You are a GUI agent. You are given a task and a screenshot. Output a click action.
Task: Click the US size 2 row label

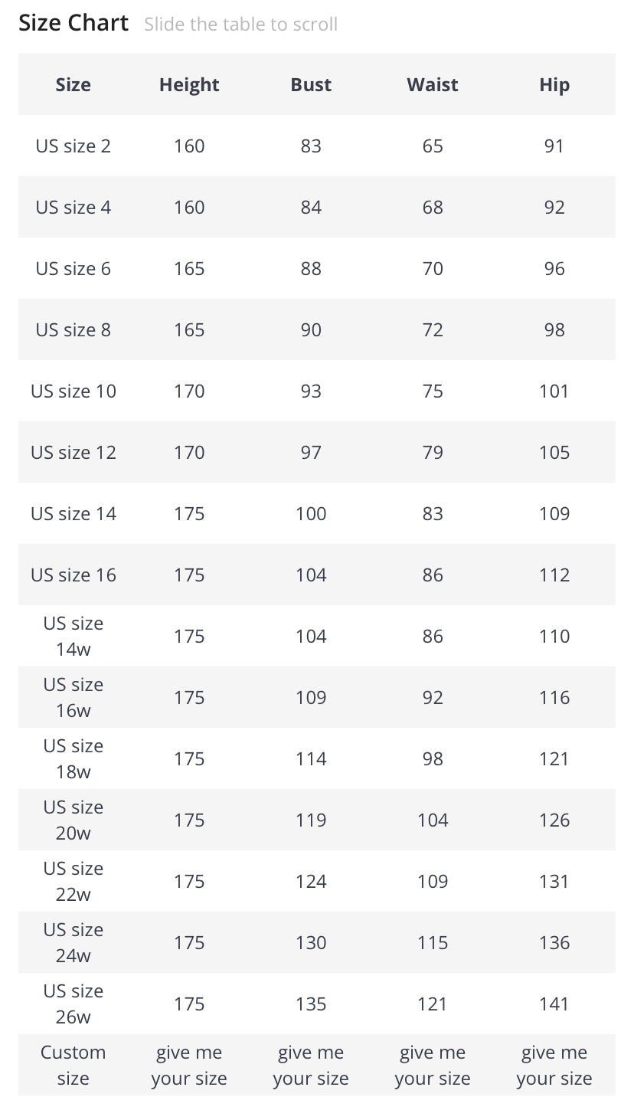pyautogui.click(x=74, y=146)
